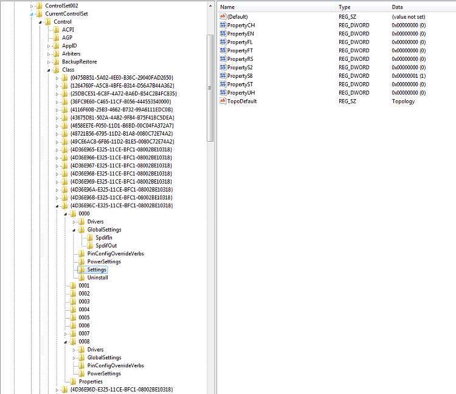The width and height of the screenshot is (456, 394).
Task: Click the tree pane vertical scrollbar thumb
Action: click(x=210, y=88)
